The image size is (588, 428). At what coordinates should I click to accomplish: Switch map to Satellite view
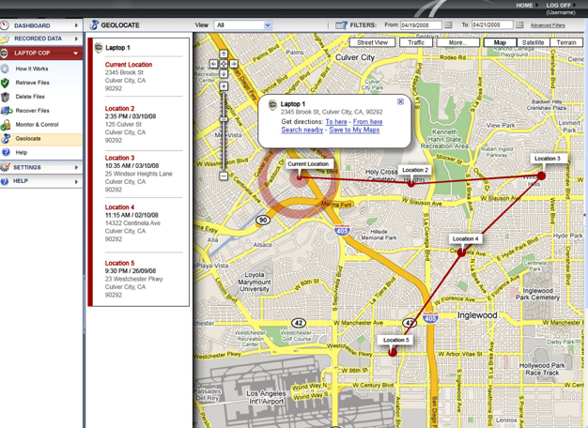click(x=533, y=42)
